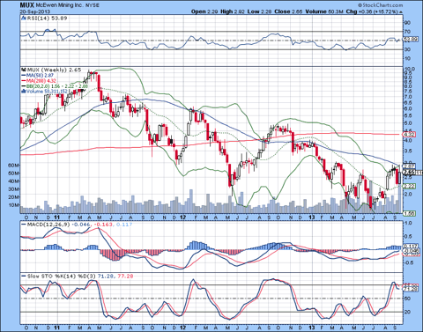
Task: Click the candlestick icon beside MUX (Weekly)
Action: (24, 70)
